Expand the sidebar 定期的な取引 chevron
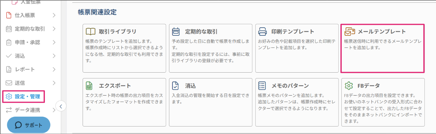 54,29
